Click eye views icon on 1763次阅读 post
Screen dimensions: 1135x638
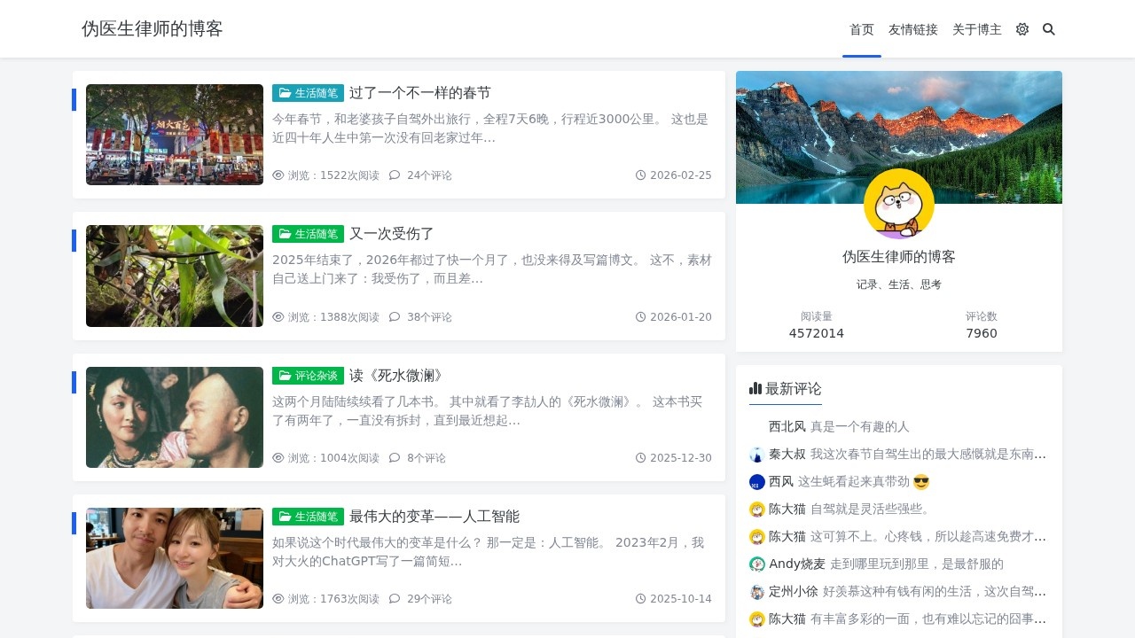pos(278,599)
